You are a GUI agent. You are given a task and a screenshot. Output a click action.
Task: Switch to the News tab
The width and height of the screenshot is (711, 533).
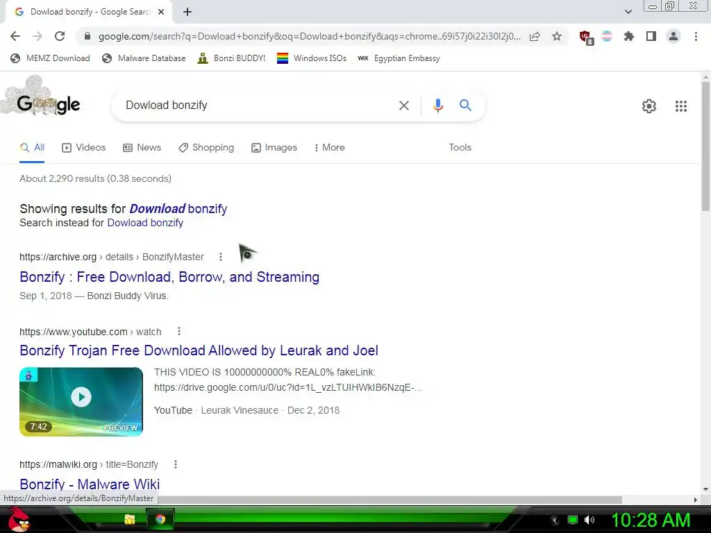(142, 148)
